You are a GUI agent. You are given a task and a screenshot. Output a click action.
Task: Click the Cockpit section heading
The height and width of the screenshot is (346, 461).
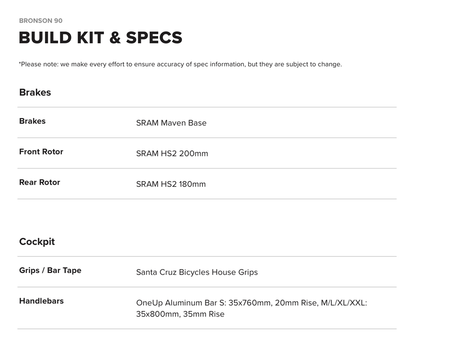[x=37, y=242]
